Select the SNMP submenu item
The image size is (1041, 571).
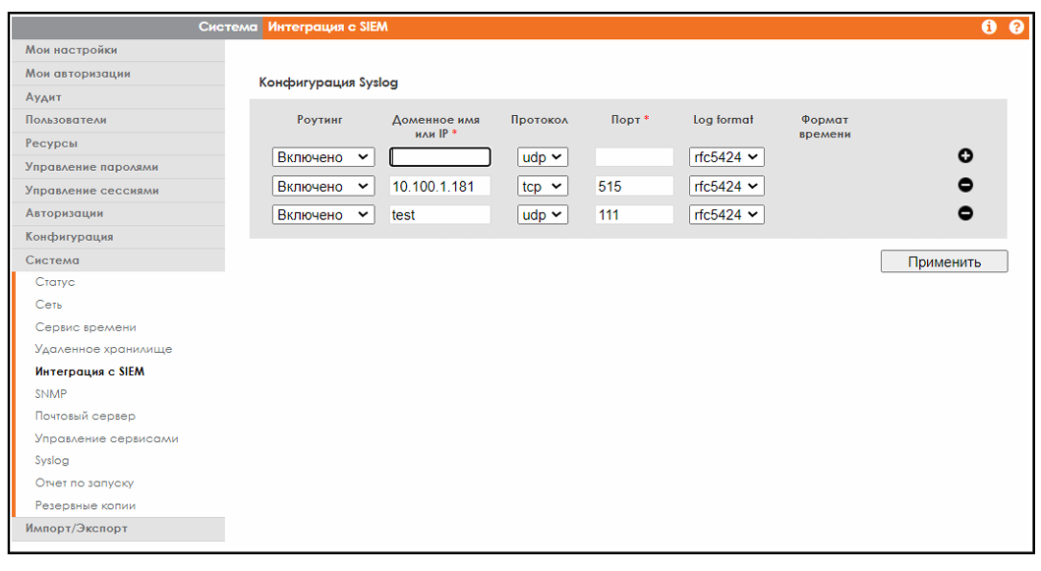[51, 394]
